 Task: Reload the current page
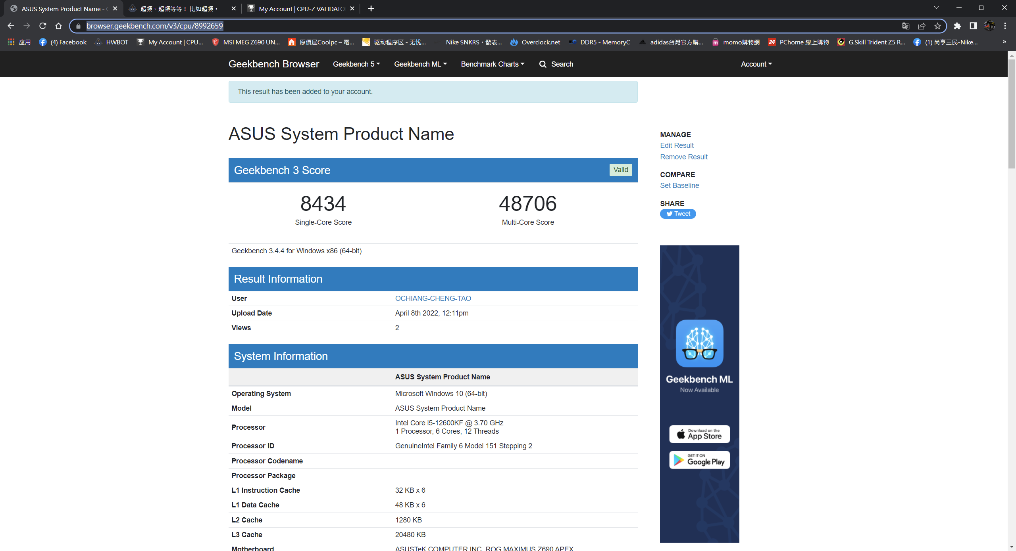(42, 26)
